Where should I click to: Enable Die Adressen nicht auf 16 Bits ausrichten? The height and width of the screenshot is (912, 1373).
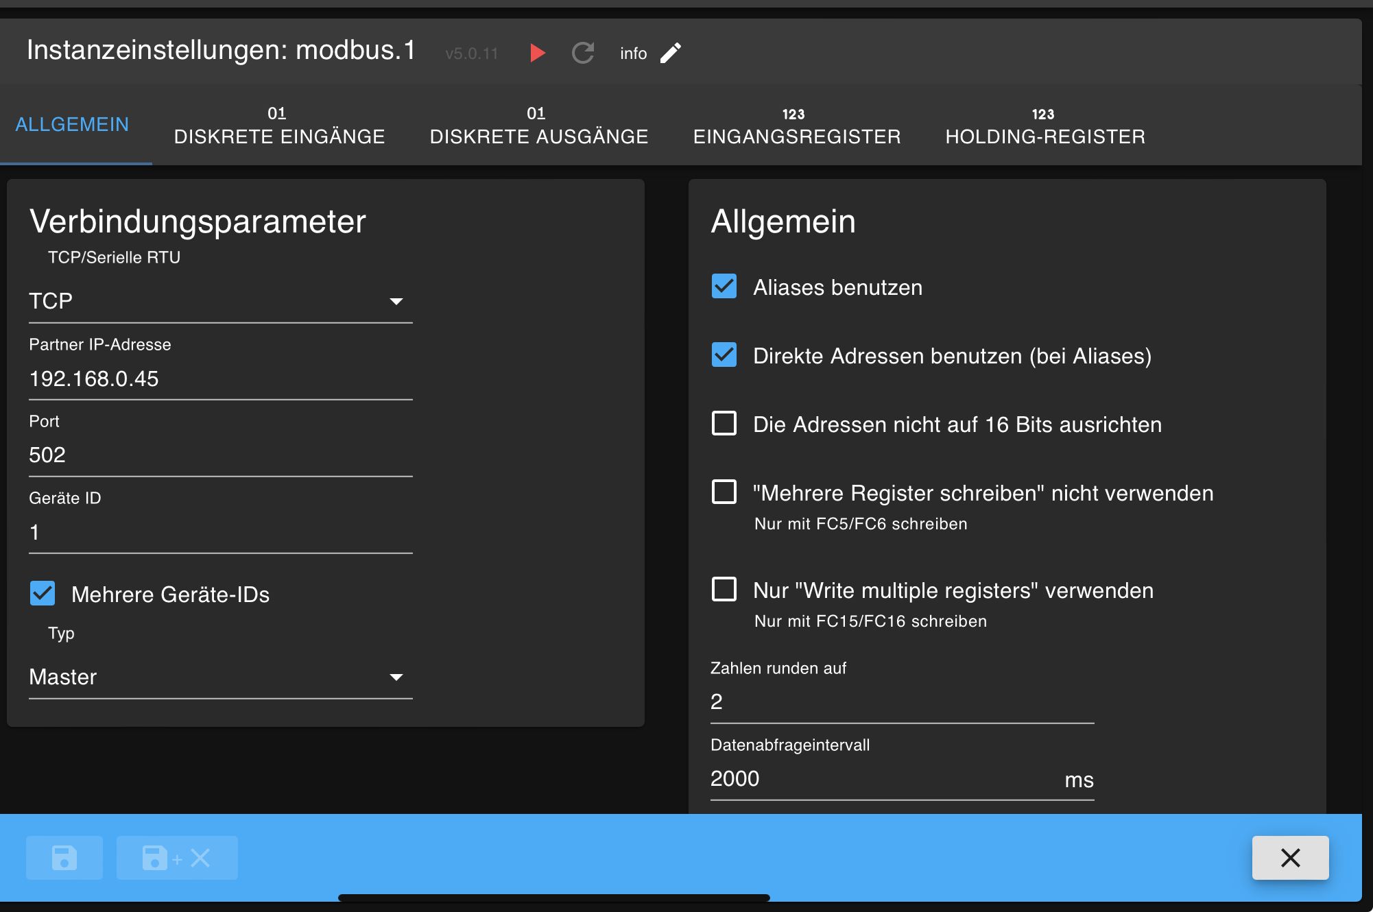coord(724,424)
